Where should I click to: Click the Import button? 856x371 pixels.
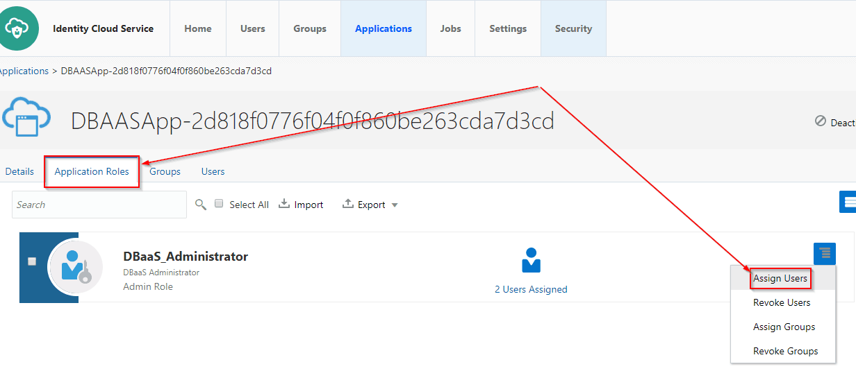tap(302, 205)
